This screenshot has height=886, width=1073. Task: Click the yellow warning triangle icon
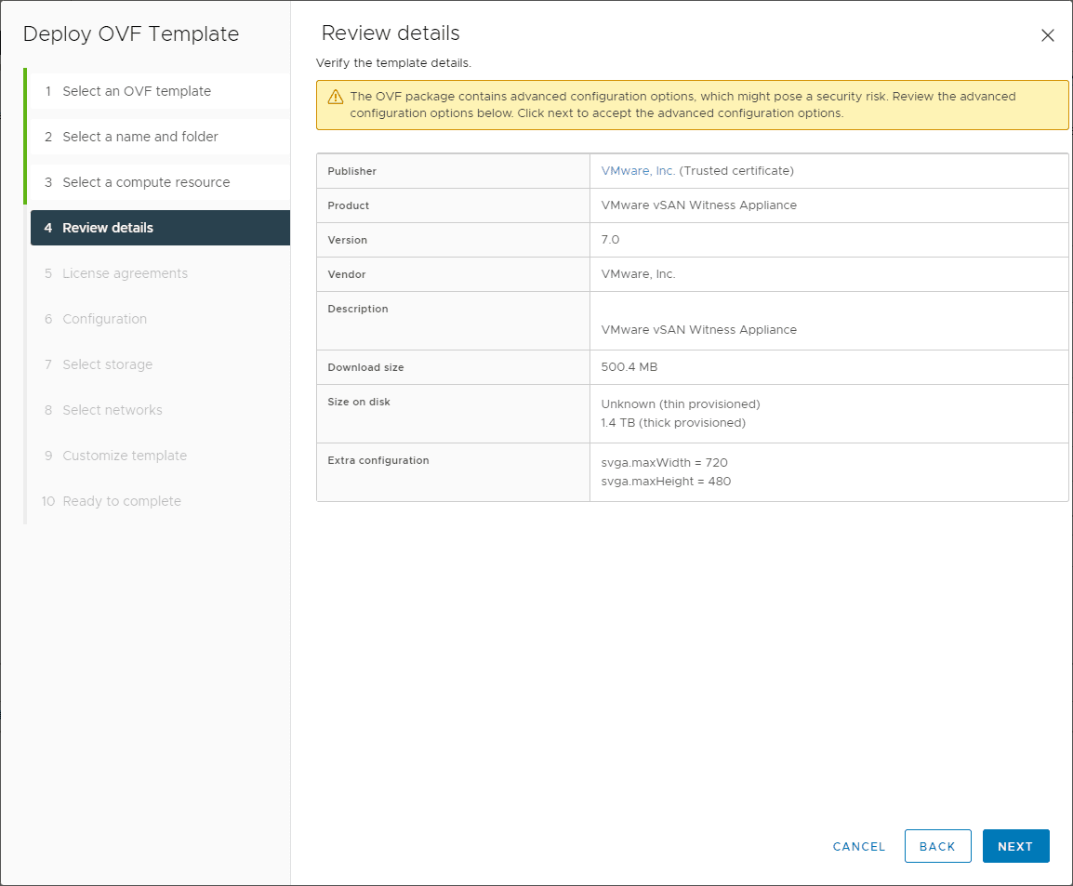click(x=336, y=97)
